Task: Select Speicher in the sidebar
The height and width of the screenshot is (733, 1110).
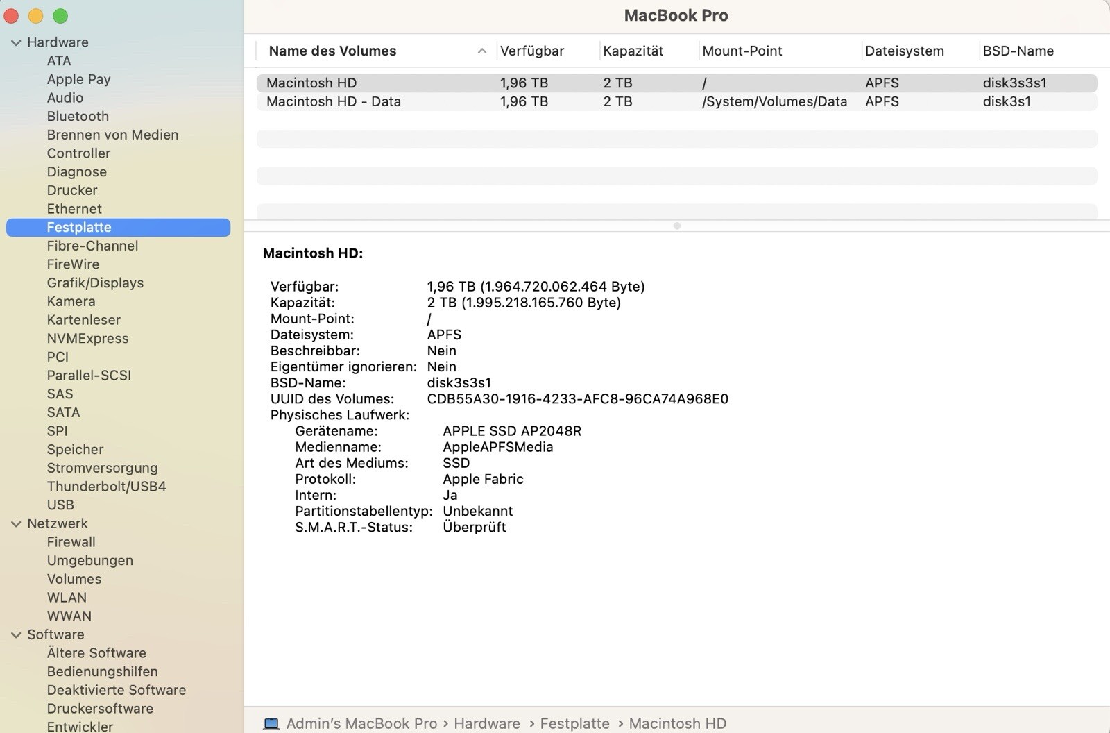Action: tap(75, 449)
